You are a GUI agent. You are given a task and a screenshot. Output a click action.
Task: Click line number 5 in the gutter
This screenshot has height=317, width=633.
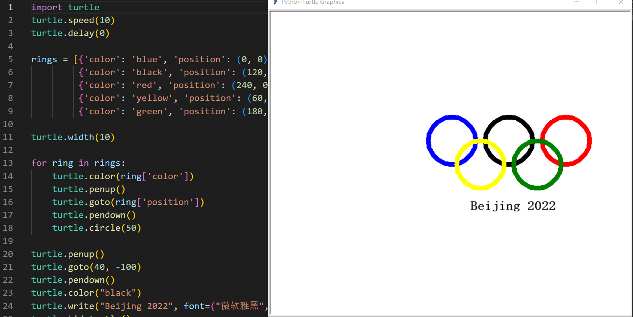tap(10, 59)
